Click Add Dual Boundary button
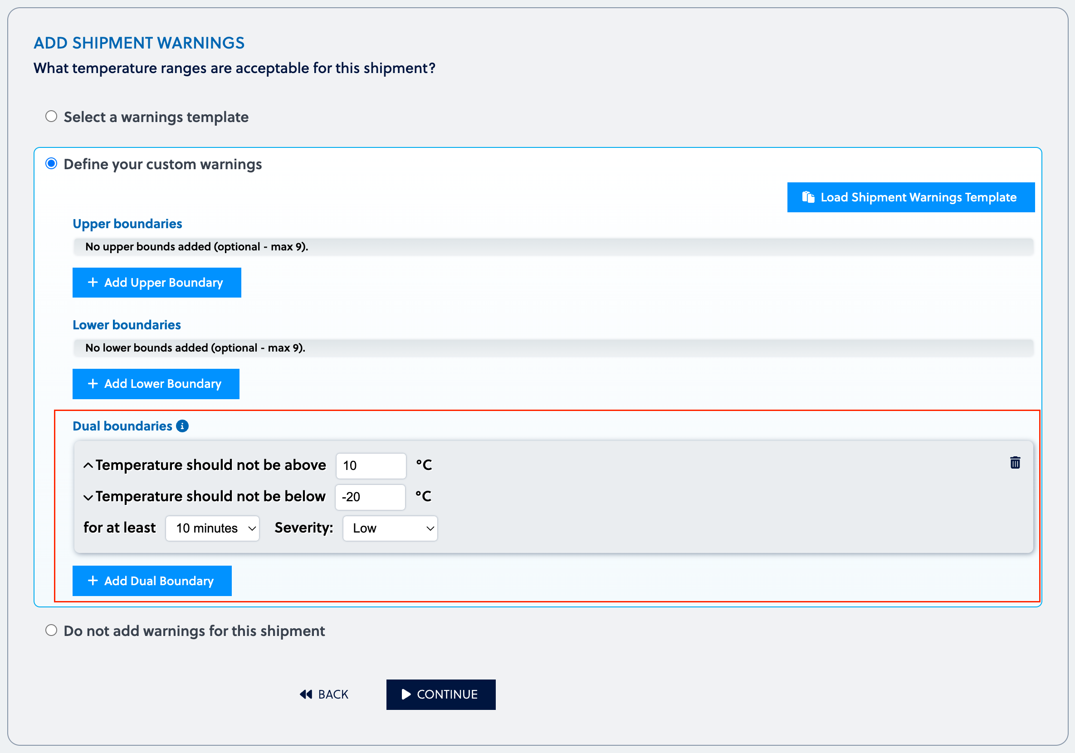The height and width of the screenshot is (753, 1075). [x=152, y=581]
